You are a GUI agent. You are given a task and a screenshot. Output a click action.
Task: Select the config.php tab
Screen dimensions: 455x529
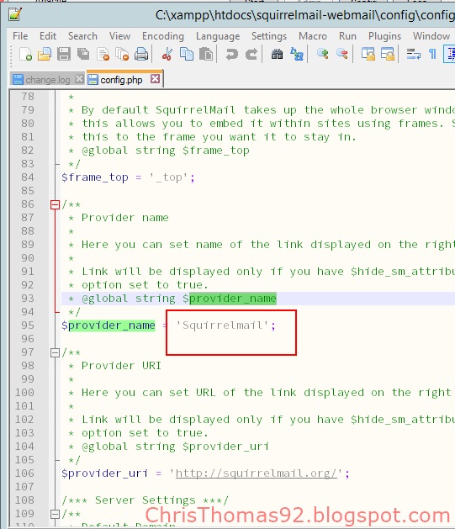coord(121,80)
